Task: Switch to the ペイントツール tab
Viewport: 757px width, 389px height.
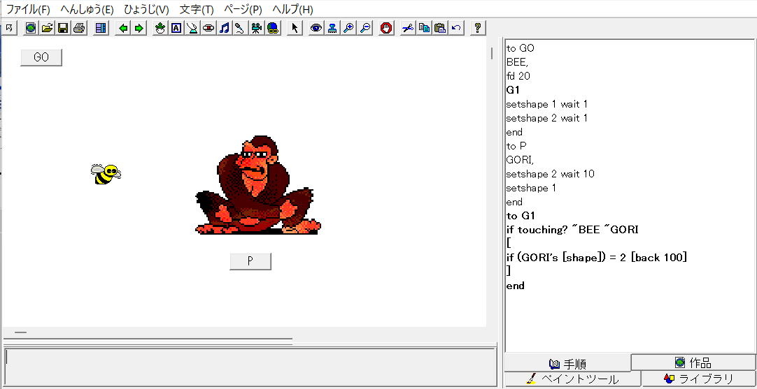Action: point(572,379)
